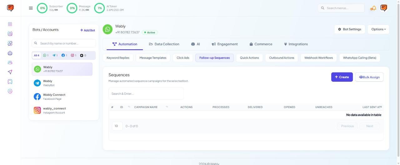Viewport: 400px width, 165px height.
Task: Filter accounts by Facebook icon
Action: [x=64, y=56]
